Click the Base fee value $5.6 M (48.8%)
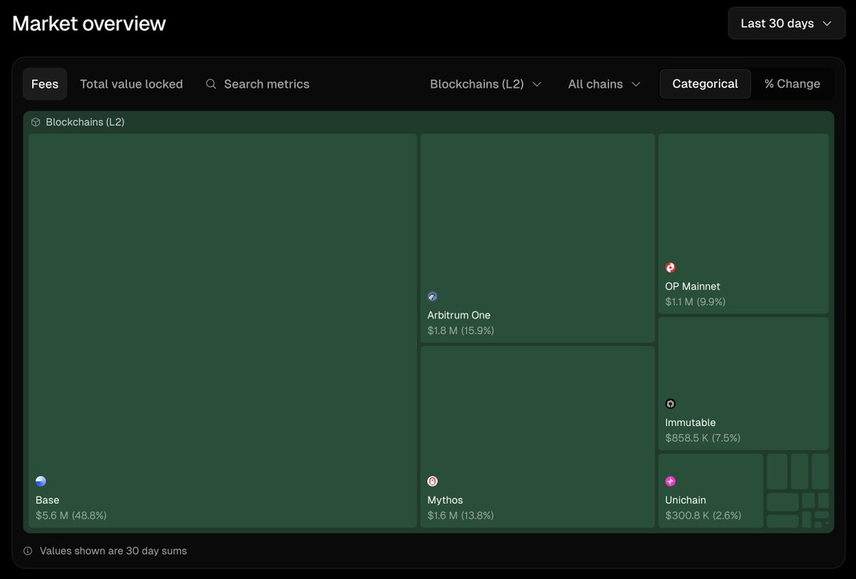Image resolution: width=856 pixels, height=579 pixels. click(x=71, y=515)
